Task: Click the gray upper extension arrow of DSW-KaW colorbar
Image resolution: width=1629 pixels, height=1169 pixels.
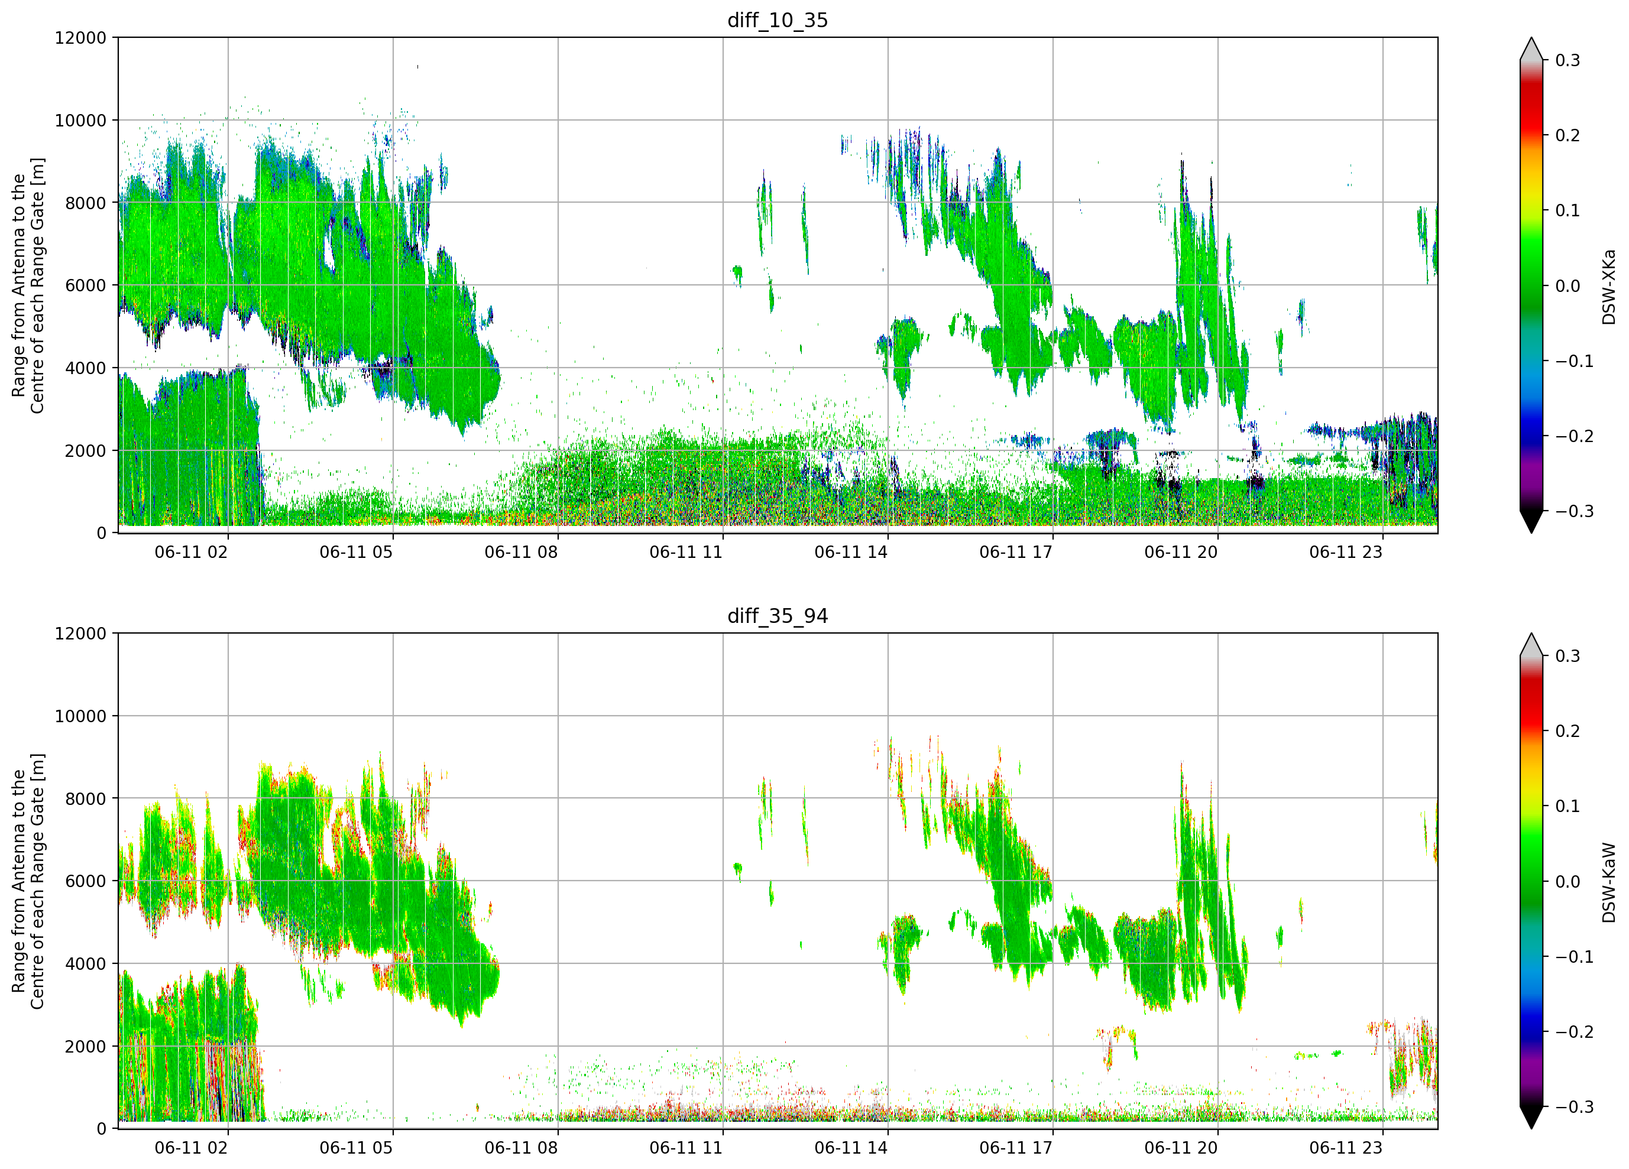Action: (x=1531, y=645)
